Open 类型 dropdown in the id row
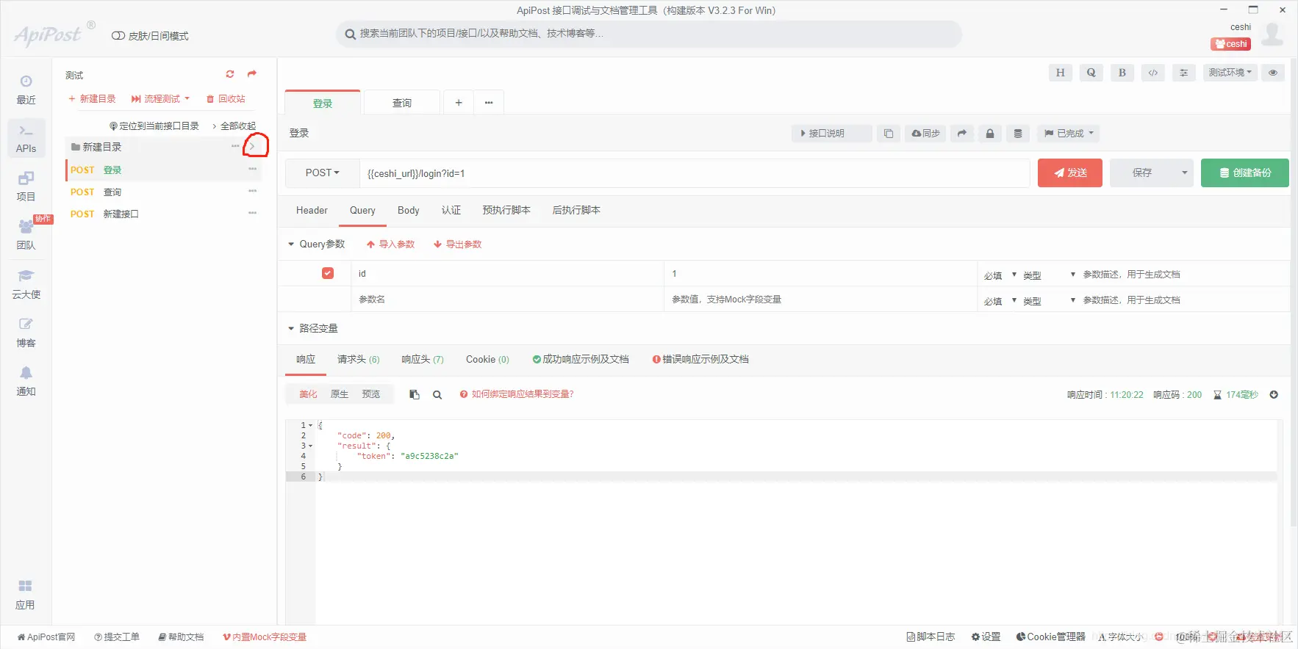The width and height of the screenshot is (1298, 649). 1049,275
